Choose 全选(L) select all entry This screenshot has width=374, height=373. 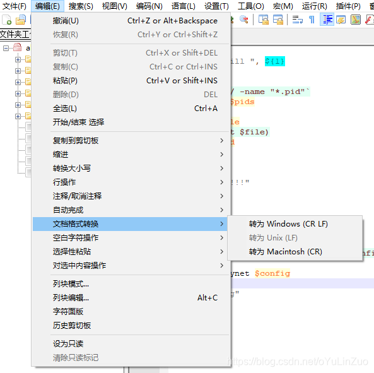(131, 109)
